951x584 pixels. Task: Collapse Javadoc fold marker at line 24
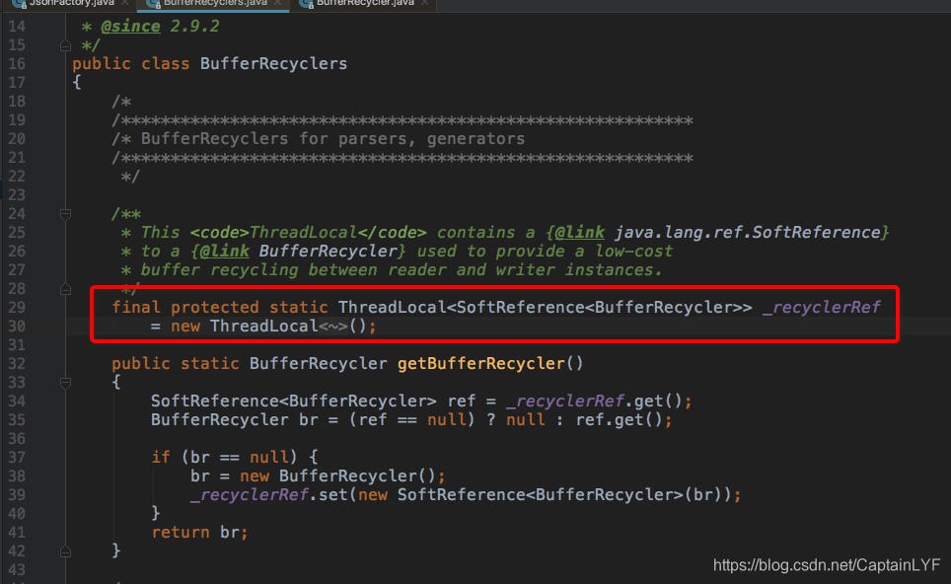(x=65, y=214)
